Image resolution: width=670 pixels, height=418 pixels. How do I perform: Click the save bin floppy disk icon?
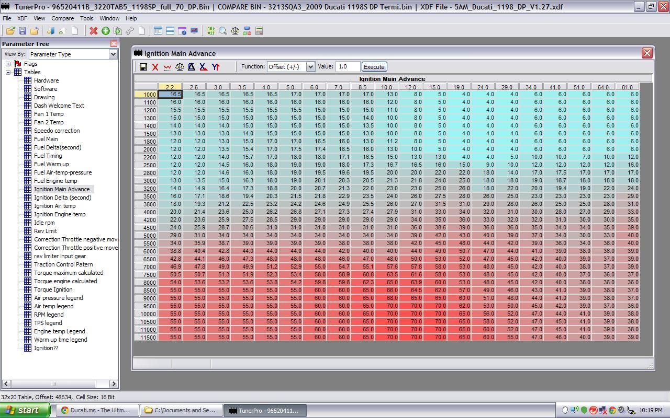22,31
